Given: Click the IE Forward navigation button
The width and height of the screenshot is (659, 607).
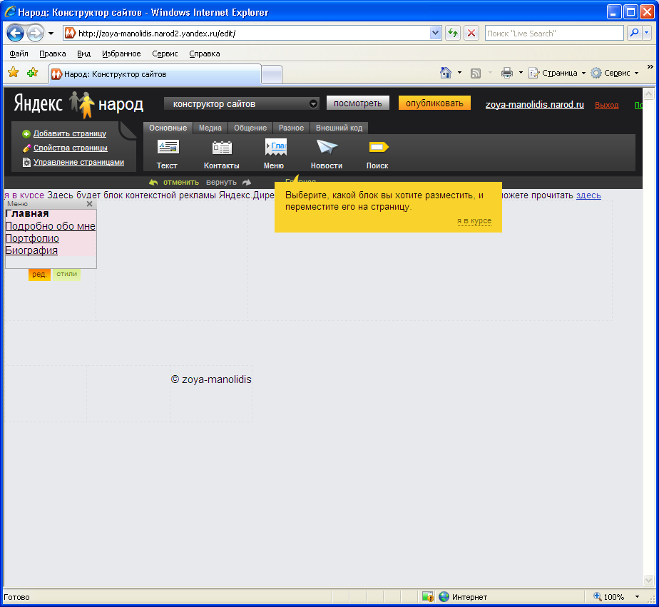Looking at the screenshot, I should [x=36, y=34].
